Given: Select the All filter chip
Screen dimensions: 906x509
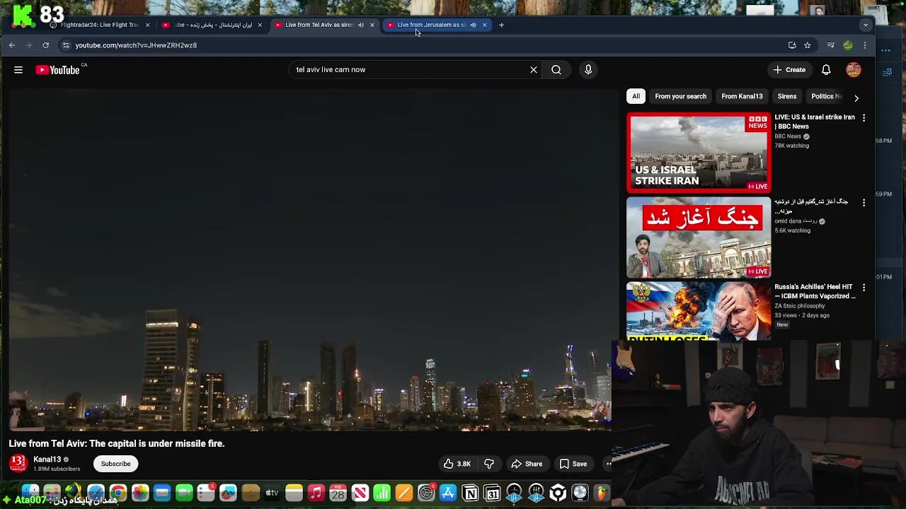Looking at the screenshot, I should tap(636, 96).
